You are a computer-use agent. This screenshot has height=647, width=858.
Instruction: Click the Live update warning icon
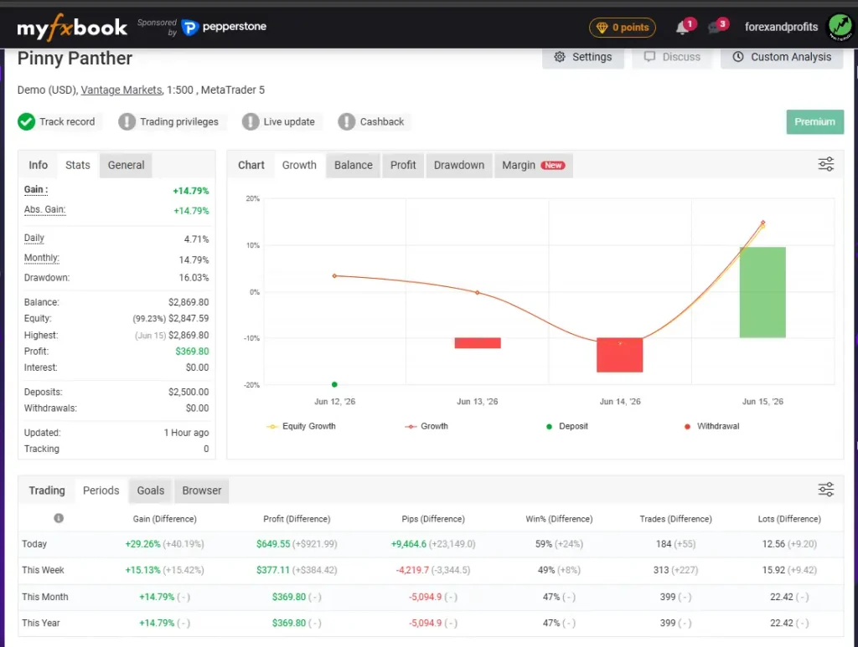click(x=251, y=122)
